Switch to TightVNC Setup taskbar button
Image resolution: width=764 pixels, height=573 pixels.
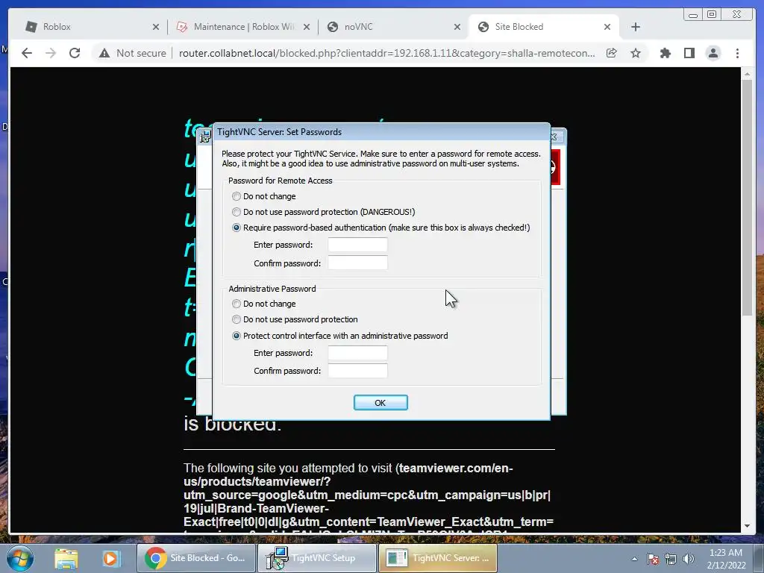pyautogui.click(x=316, y=558)
